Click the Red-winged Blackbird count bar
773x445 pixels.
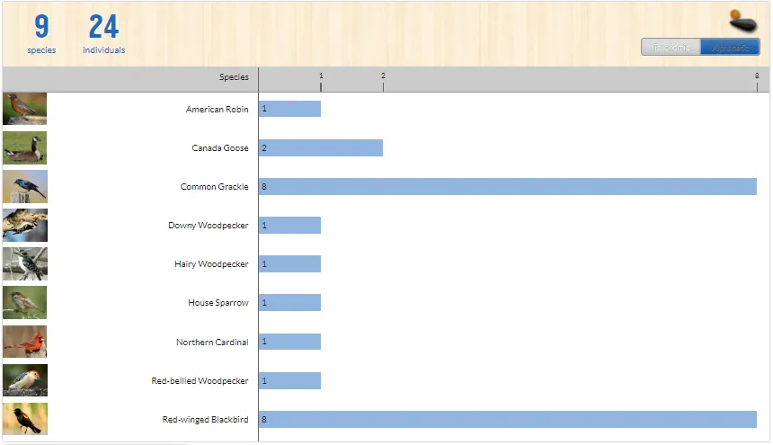[x=508, y=419]
